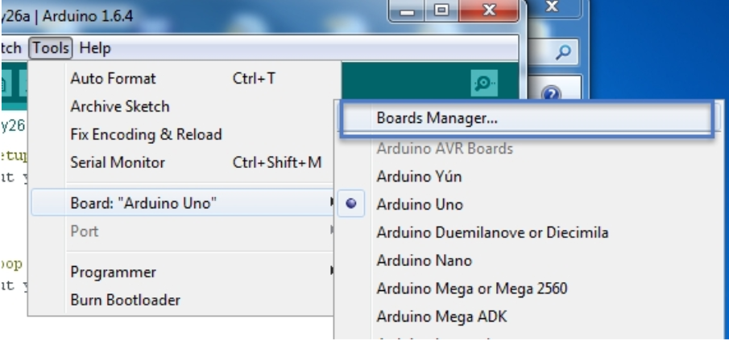Select Arduino Mega or Mega 2560
Screen dimensions: 729x340
click(x=530, y=289)
